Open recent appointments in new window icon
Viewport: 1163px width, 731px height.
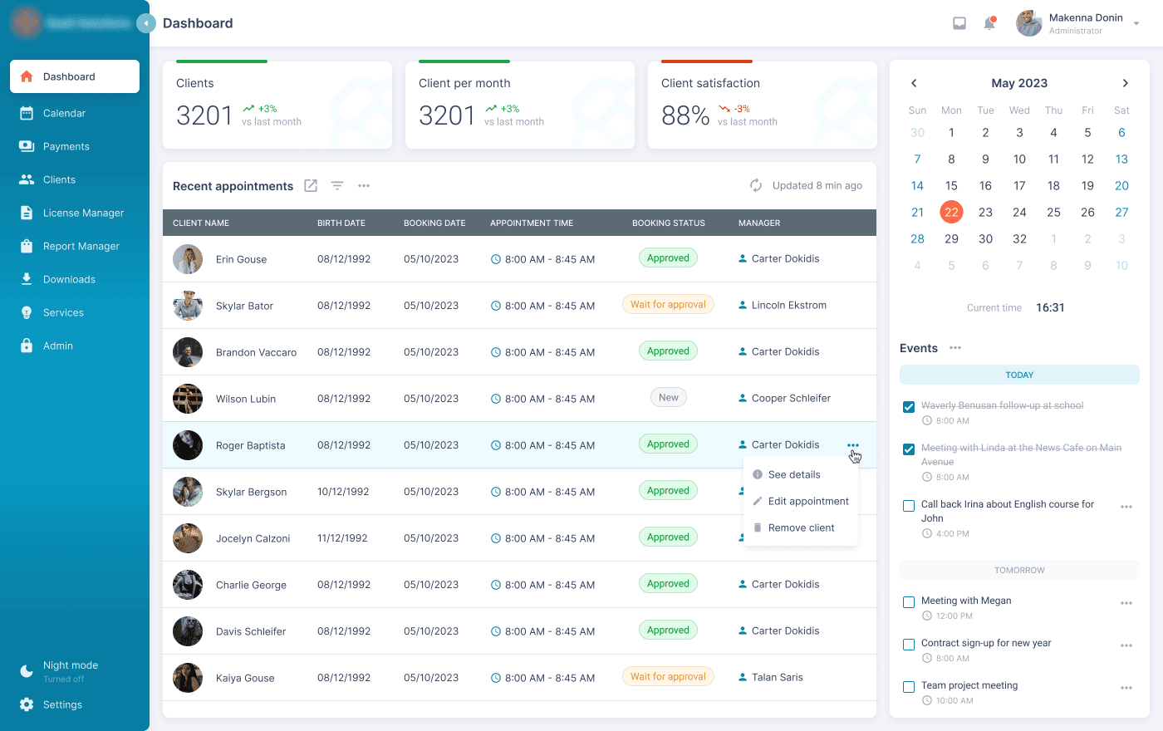[x=311, y=186]
